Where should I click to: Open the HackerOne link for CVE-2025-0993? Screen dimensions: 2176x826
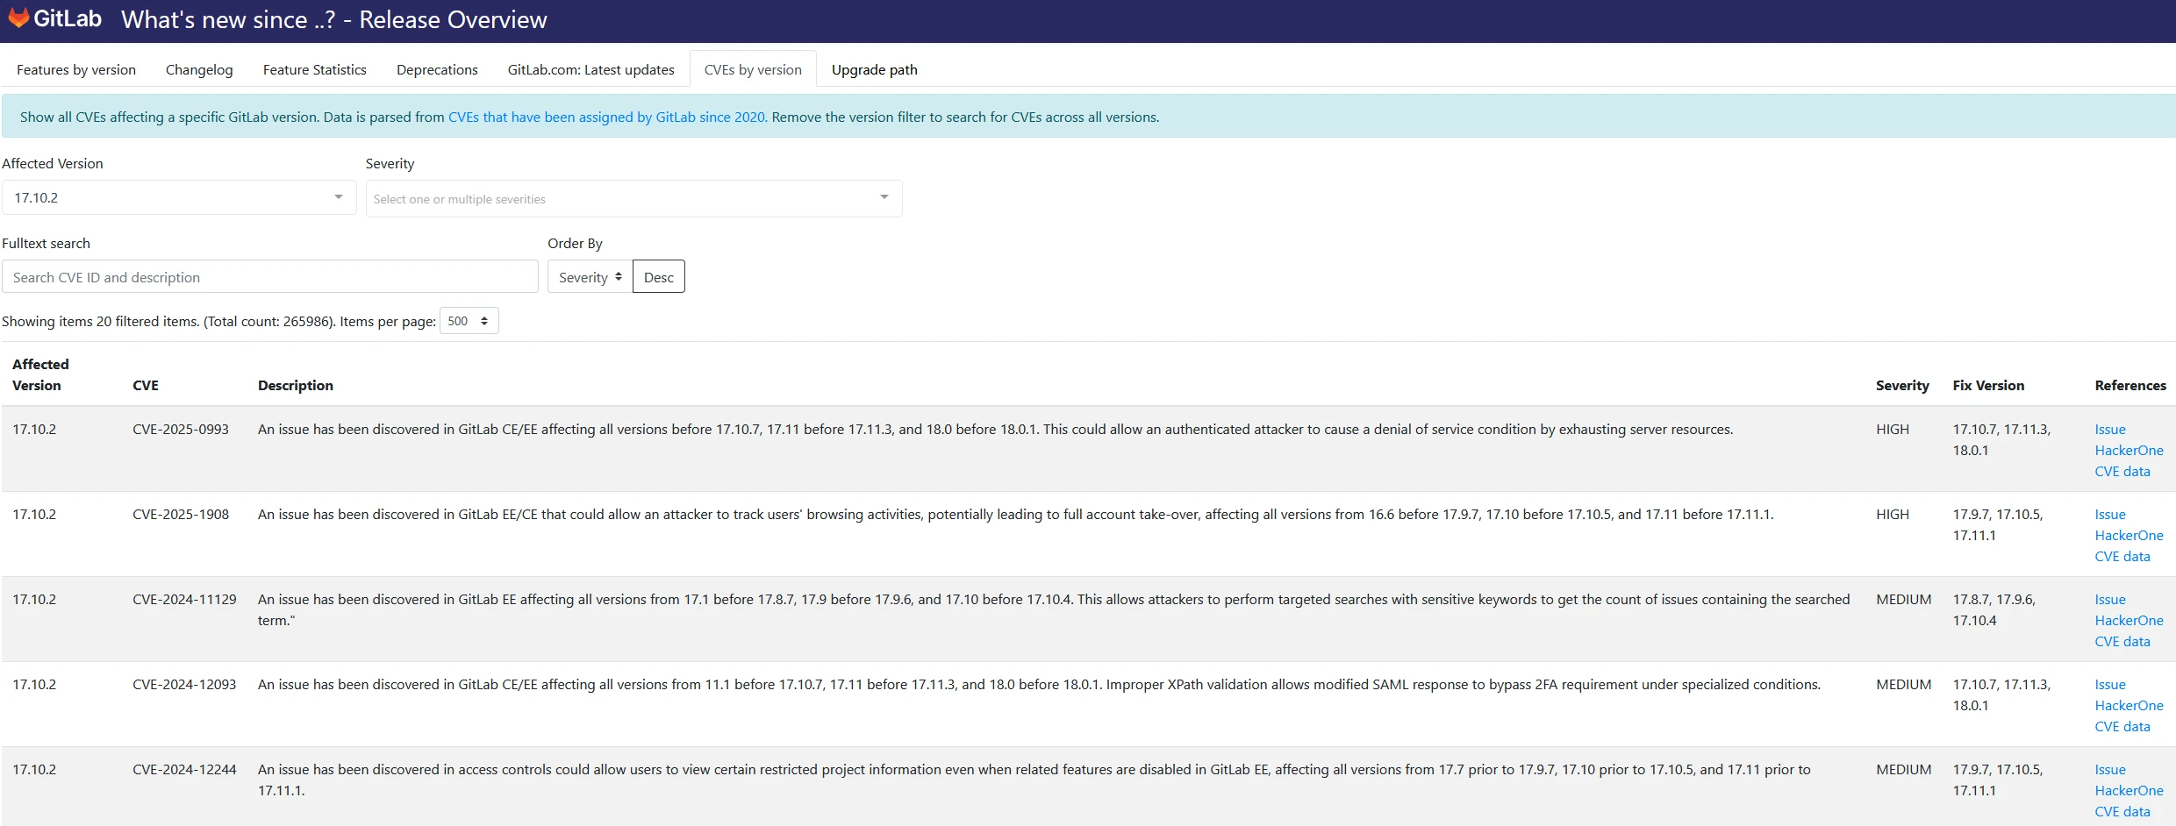(2129, 450)
